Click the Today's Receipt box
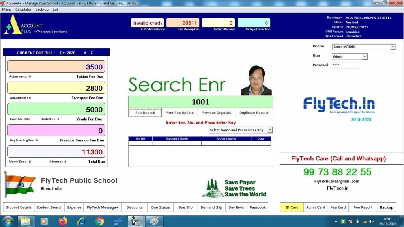Image resolution: width=404 pixels, height=227 pixels. pos(218,23)
